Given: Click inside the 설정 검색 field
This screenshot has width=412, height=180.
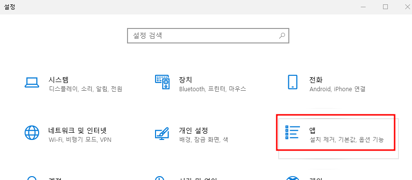Looking at the screenshot, I should pyautogui.click(x=208, y=36).
